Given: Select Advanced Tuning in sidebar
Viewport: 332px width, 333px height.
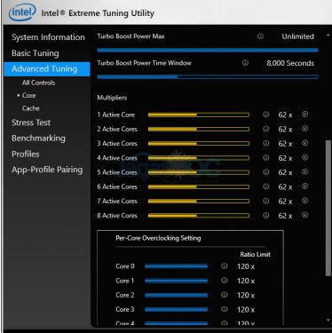Looking at the screenshot, I should click(47, 69).
